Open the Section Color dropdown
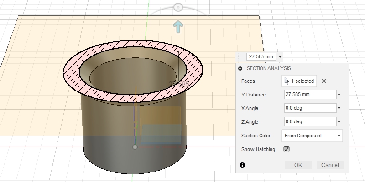The image size is (365, 182). pyautogui.click(x=312, y=136)
